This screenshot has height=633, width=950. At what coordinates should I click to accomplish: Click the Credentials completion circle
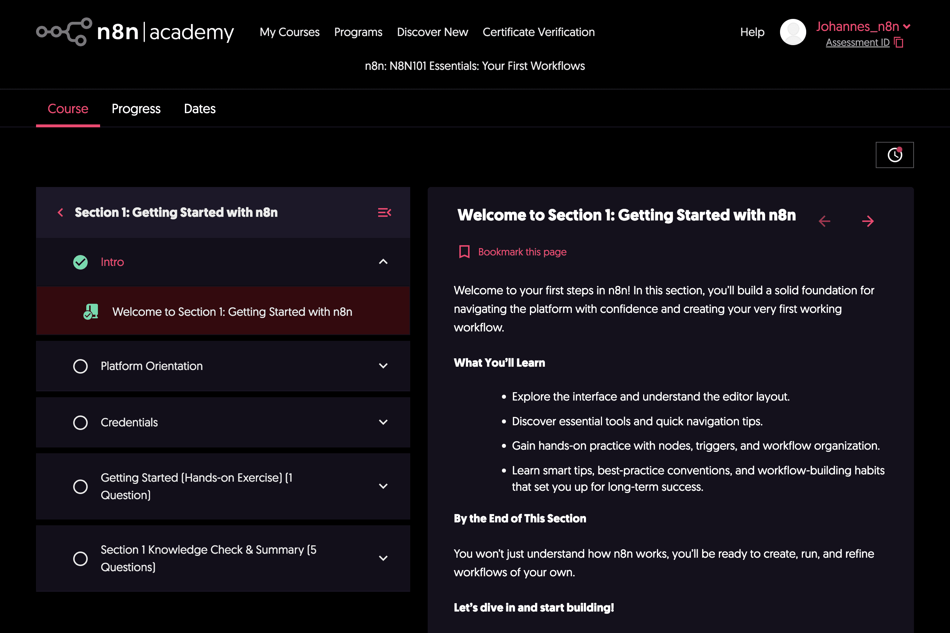point(80,423)
